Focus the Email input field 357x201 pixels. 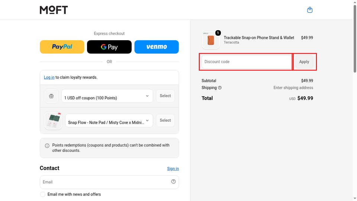(109, 182)
